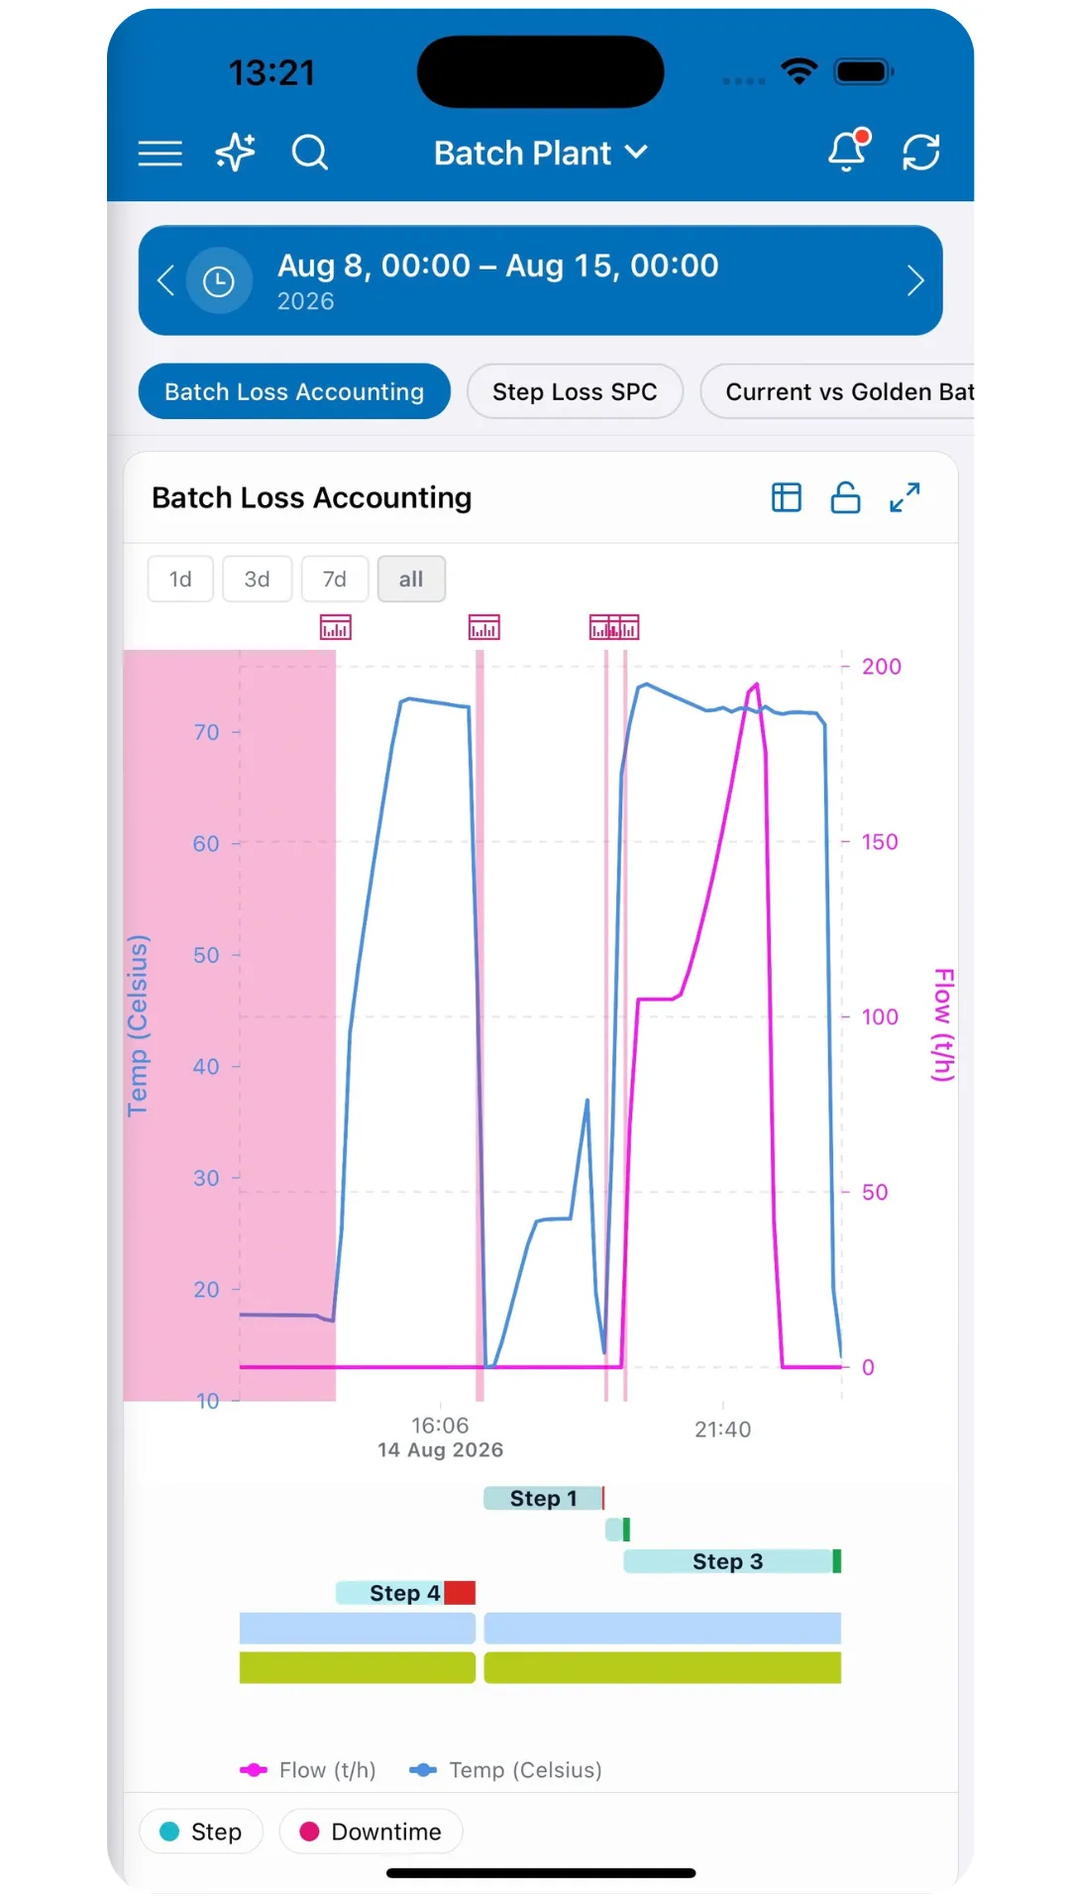Screen dimensions: 1070x1902
Task: Select the Batch Loss Accounting tab
Action: pyautogui.click(x=294, y=391)
